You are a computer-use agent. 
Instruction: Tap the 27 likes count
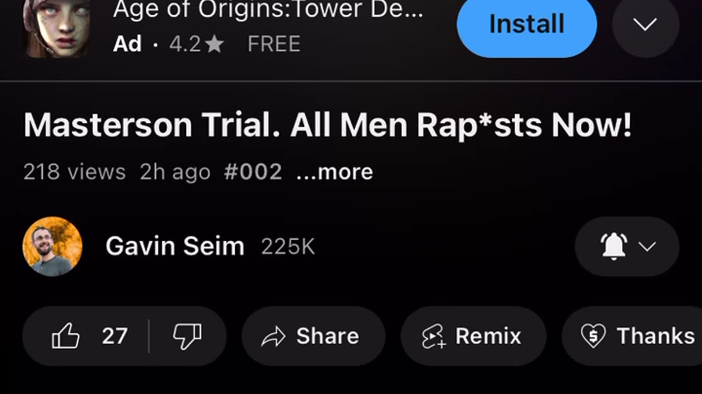tap(115, 336)
